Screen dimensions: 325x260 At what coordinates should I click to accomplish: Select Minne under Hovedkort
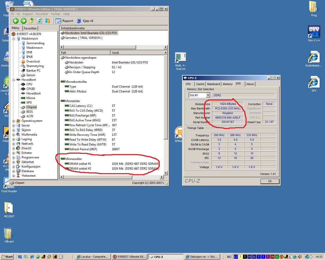[x=31, y=98]
